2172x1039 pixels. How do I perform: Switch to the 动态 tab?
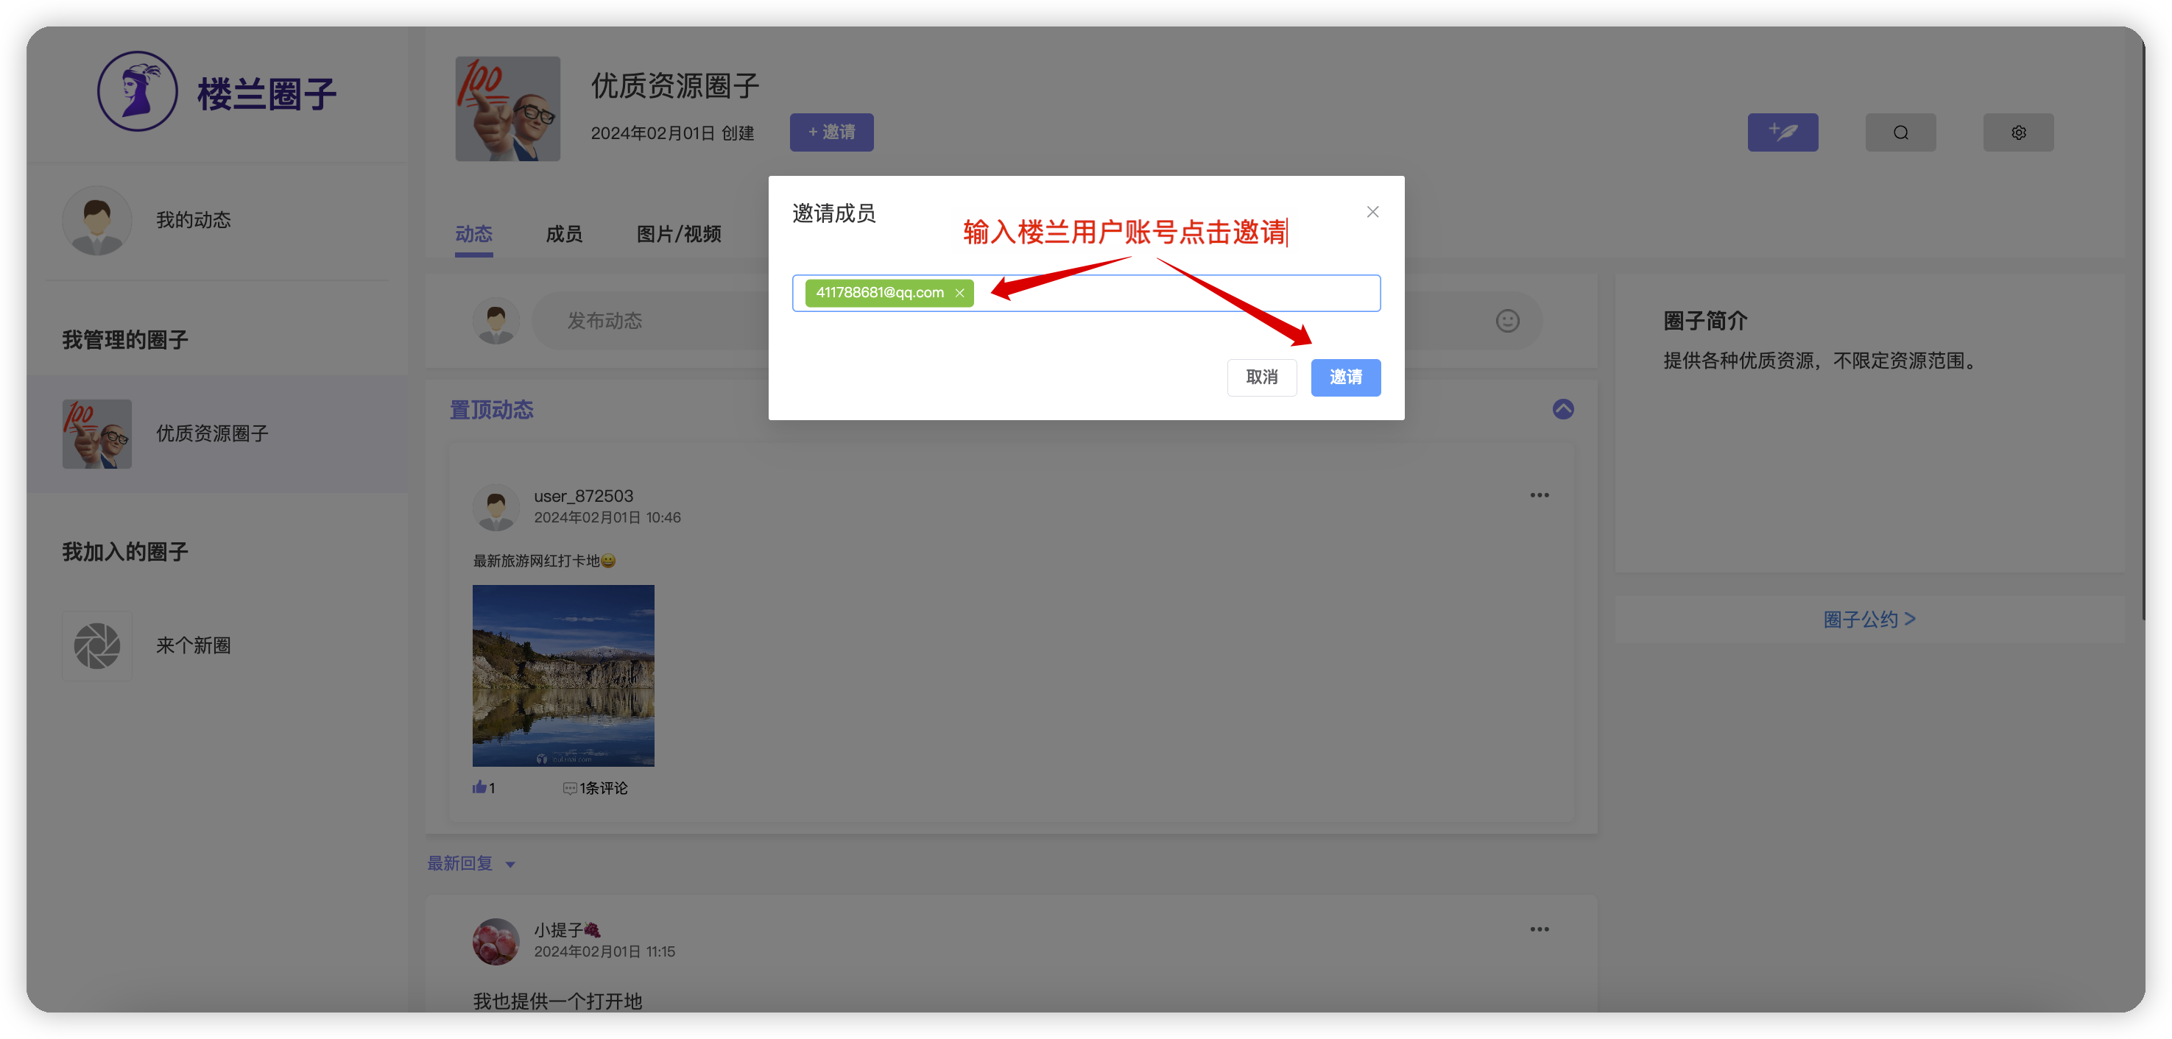(x=473, y=234)
